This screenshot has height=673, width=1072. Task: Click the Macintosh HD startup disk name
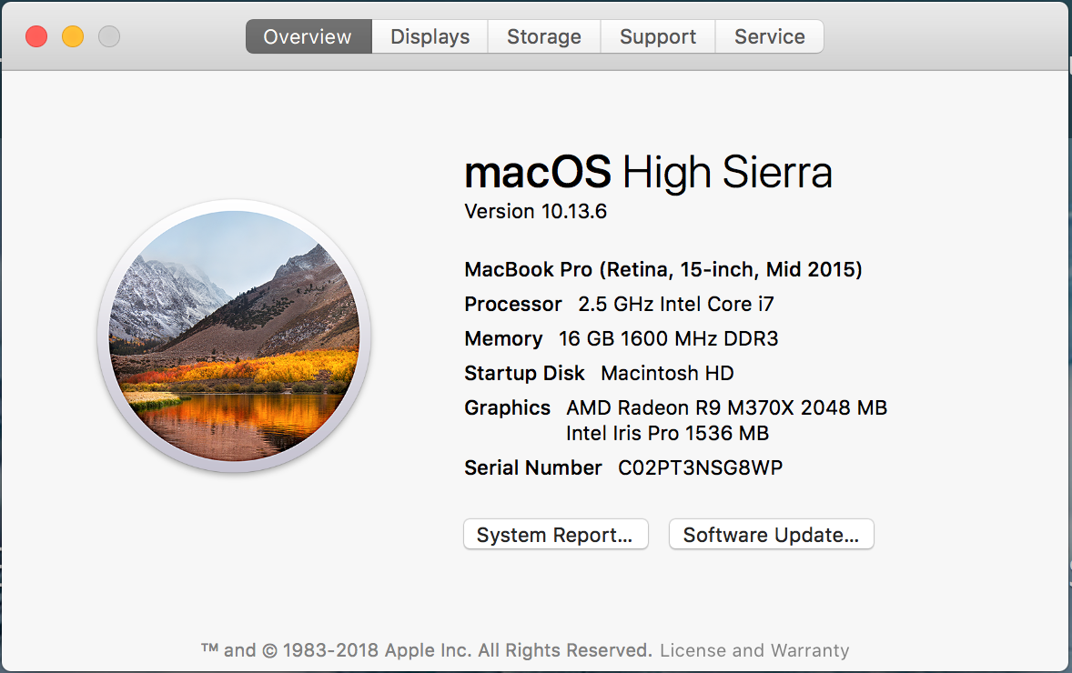667,373
